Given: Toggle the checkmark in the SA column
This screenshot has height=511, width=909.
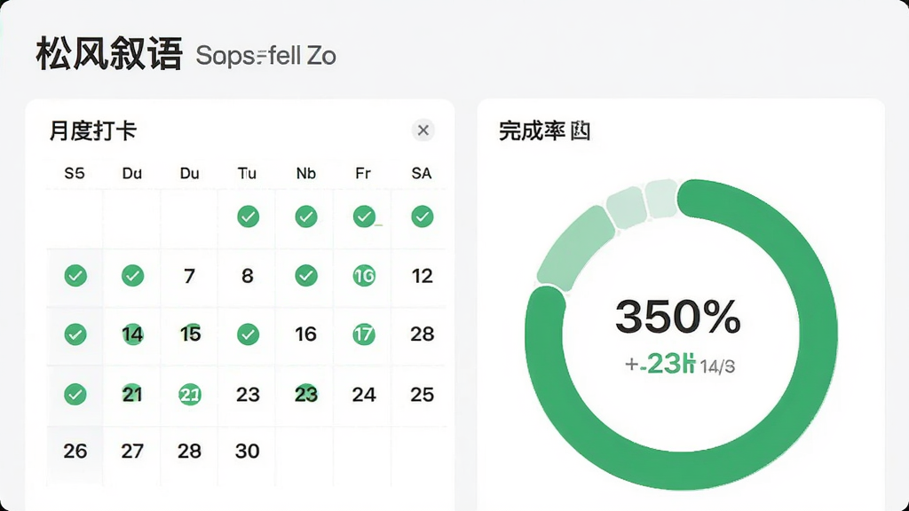Looking at the screenshot, I should (x=422, y=216).
